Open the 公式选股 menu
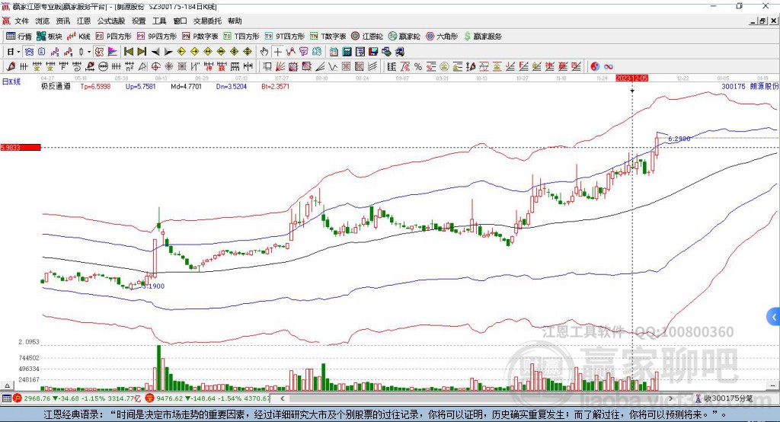780x422 pixels. 111,21
